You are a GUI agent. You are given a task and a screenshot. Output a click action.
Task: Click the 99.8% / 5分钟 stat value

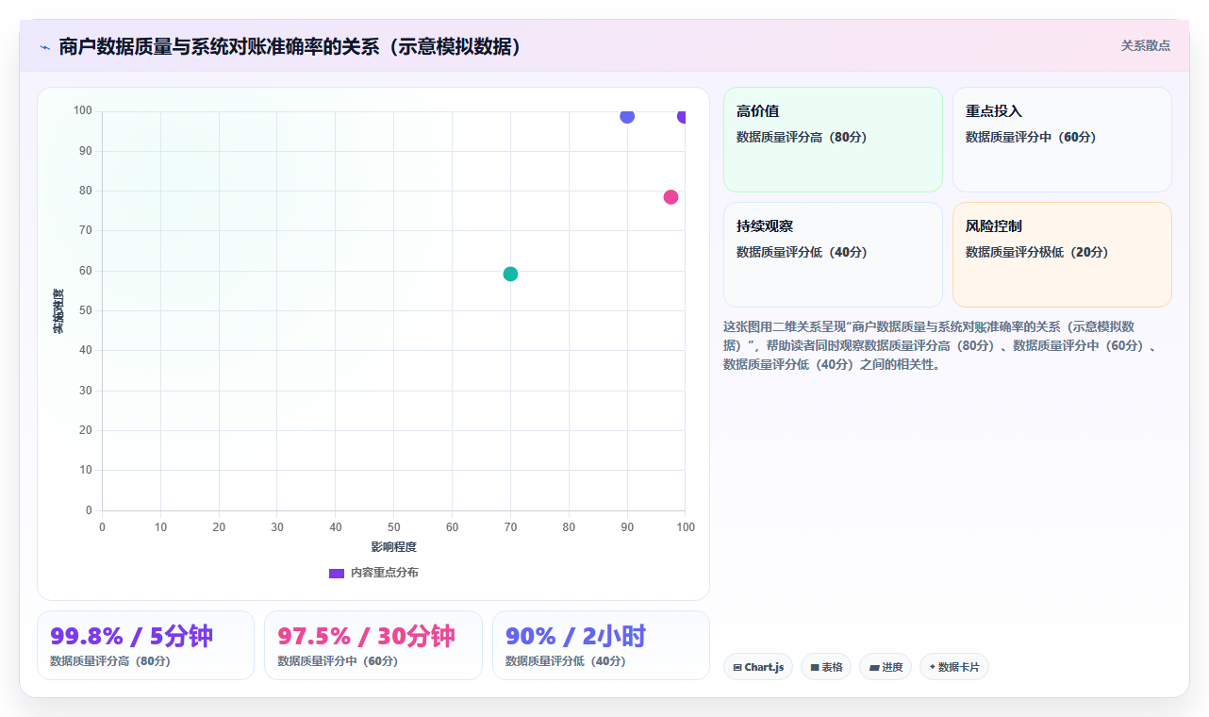pyautogui.click(x=132, y=637)
